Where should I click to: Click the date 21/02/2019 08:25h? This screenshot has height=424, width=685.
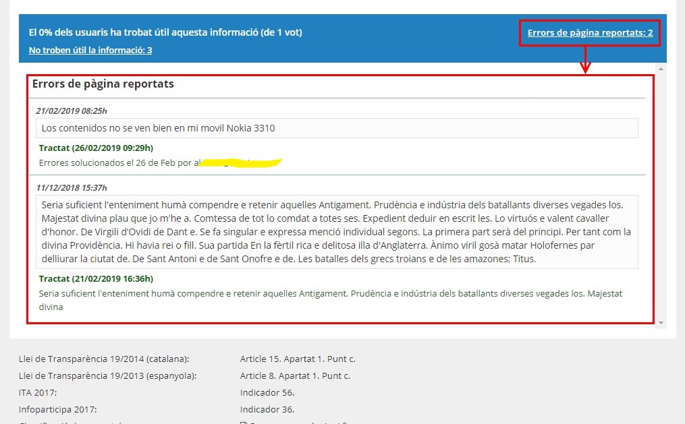point(72,111)
